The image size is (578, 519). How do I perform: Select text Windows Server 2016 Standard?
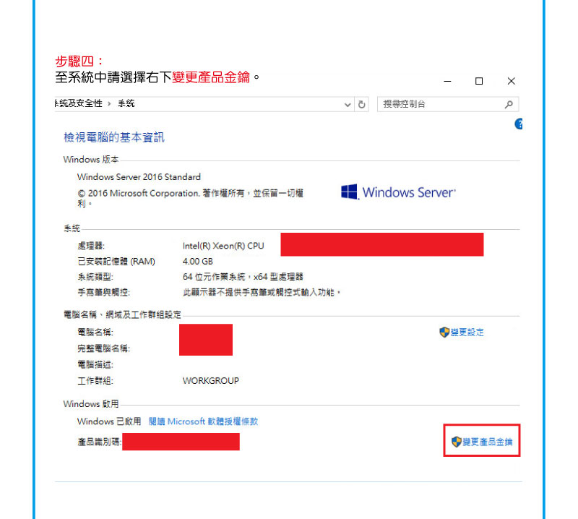pos(139,177)
